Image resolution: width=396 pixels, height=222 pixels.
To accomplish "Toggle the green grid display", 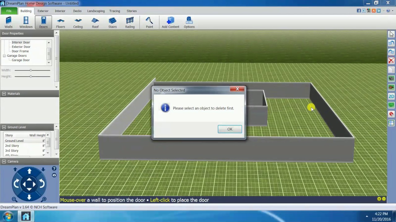I will (391, 105).
